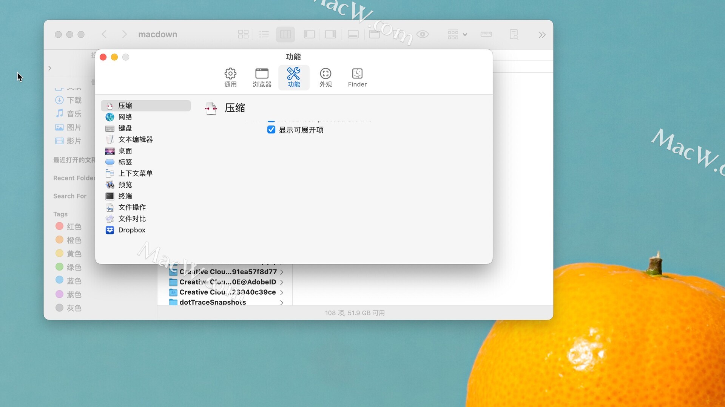Open 桌面 desktop settings item
Image resolution: width=725 pixels, height=407 pixels.
point(146,151)
